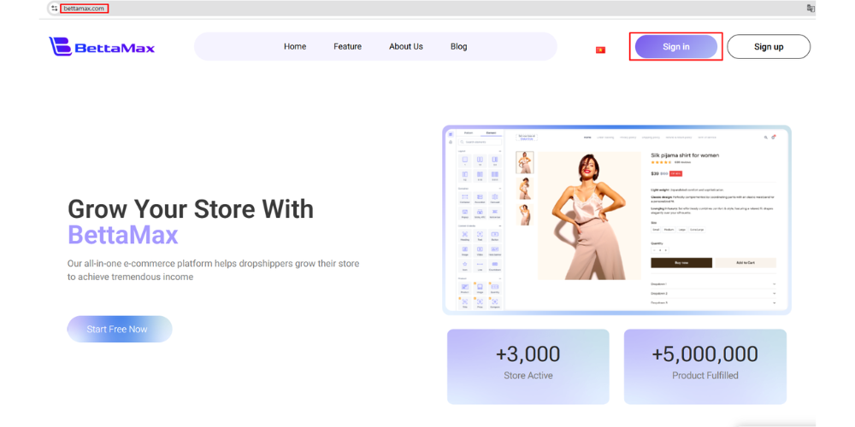Image resolution: width=855 pixels, height=427 pixels.
Task: Click the +5,000,000 Product Fulfilled card
Action: point(705,366)
